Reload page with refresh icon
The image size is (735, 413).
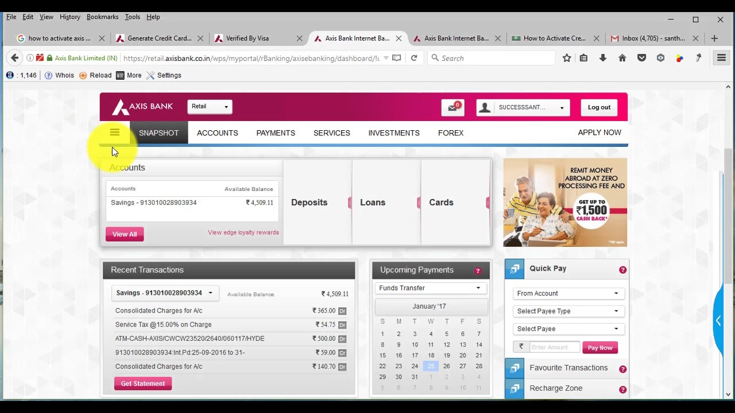414,58
